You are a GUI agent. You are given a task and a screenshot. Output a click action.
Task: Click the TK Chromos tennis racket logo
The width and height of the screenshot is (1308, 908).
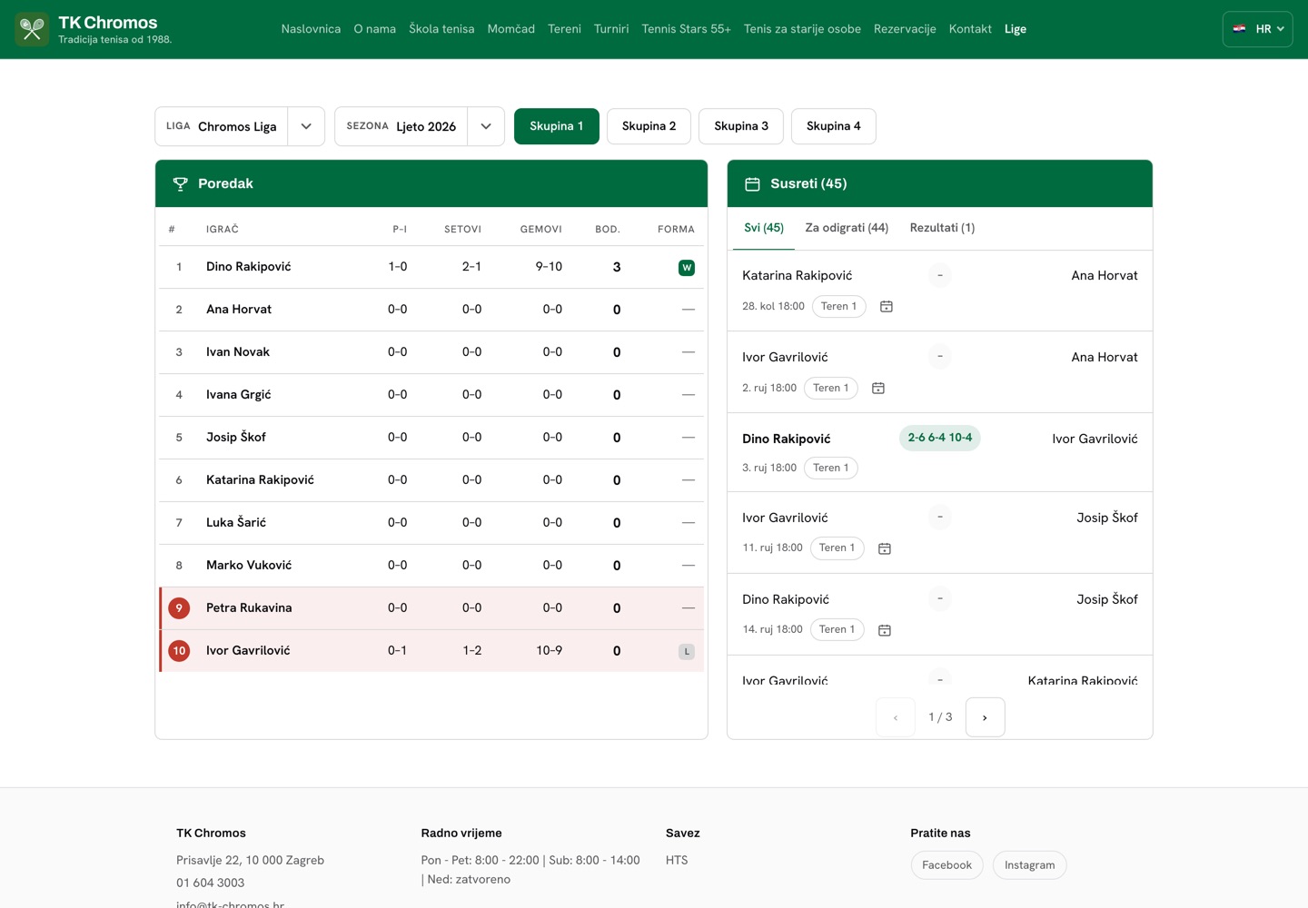point(32,29)
